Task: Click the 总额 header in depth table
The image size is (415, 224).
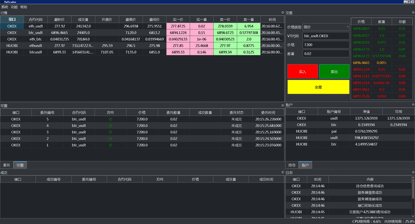Action: [x=402, y=22]
